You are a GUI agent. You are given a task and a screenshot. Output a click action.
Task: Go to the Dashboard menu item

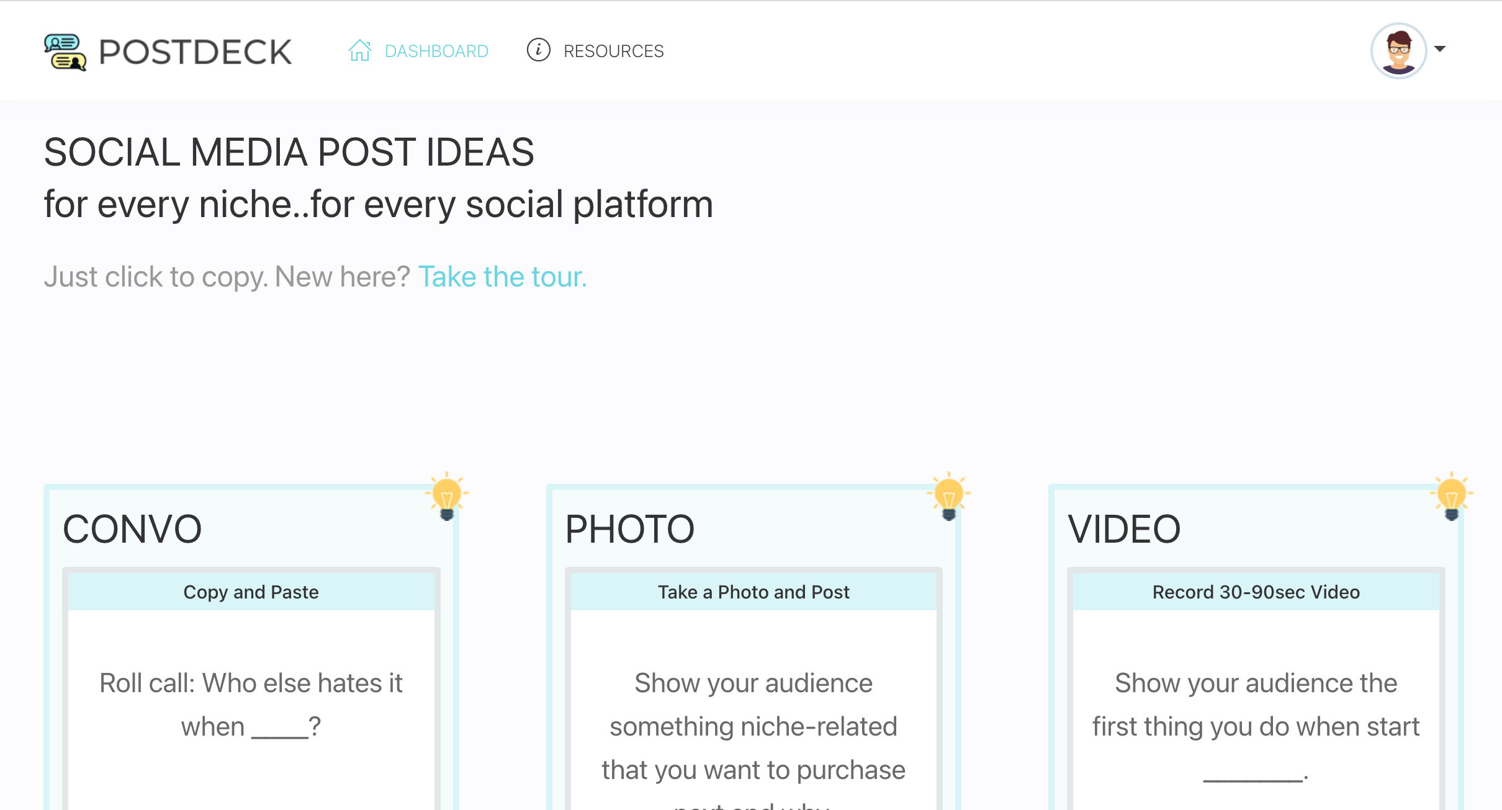pos(436,51)
